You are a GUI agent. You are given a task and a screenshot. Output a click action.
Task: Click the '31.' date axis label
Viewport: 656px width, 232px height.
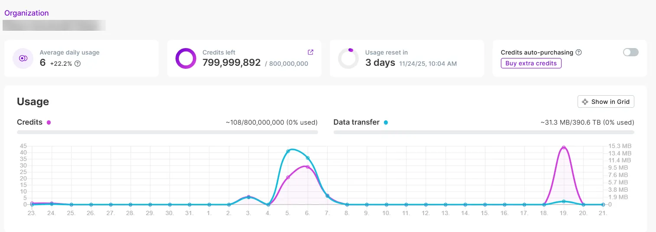[189, 213]
